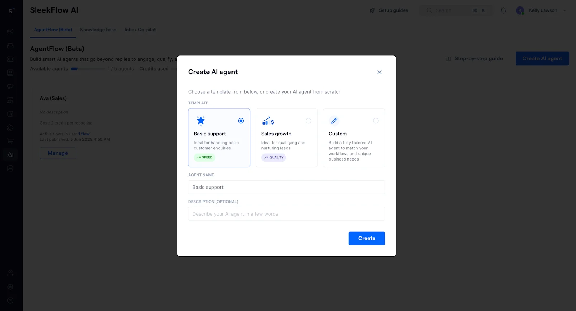Switch to the Inbox Co-pilot tab
576x311 pixels.
(140, 30)
